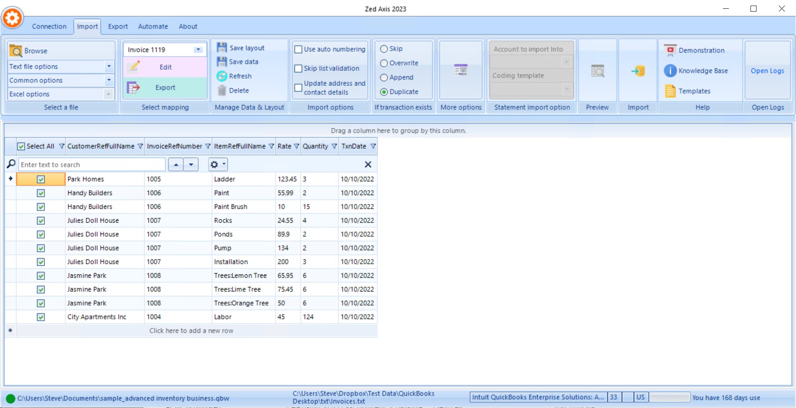Open the Automate tab
Screen dimensions: 796x408
pos(153,26)
